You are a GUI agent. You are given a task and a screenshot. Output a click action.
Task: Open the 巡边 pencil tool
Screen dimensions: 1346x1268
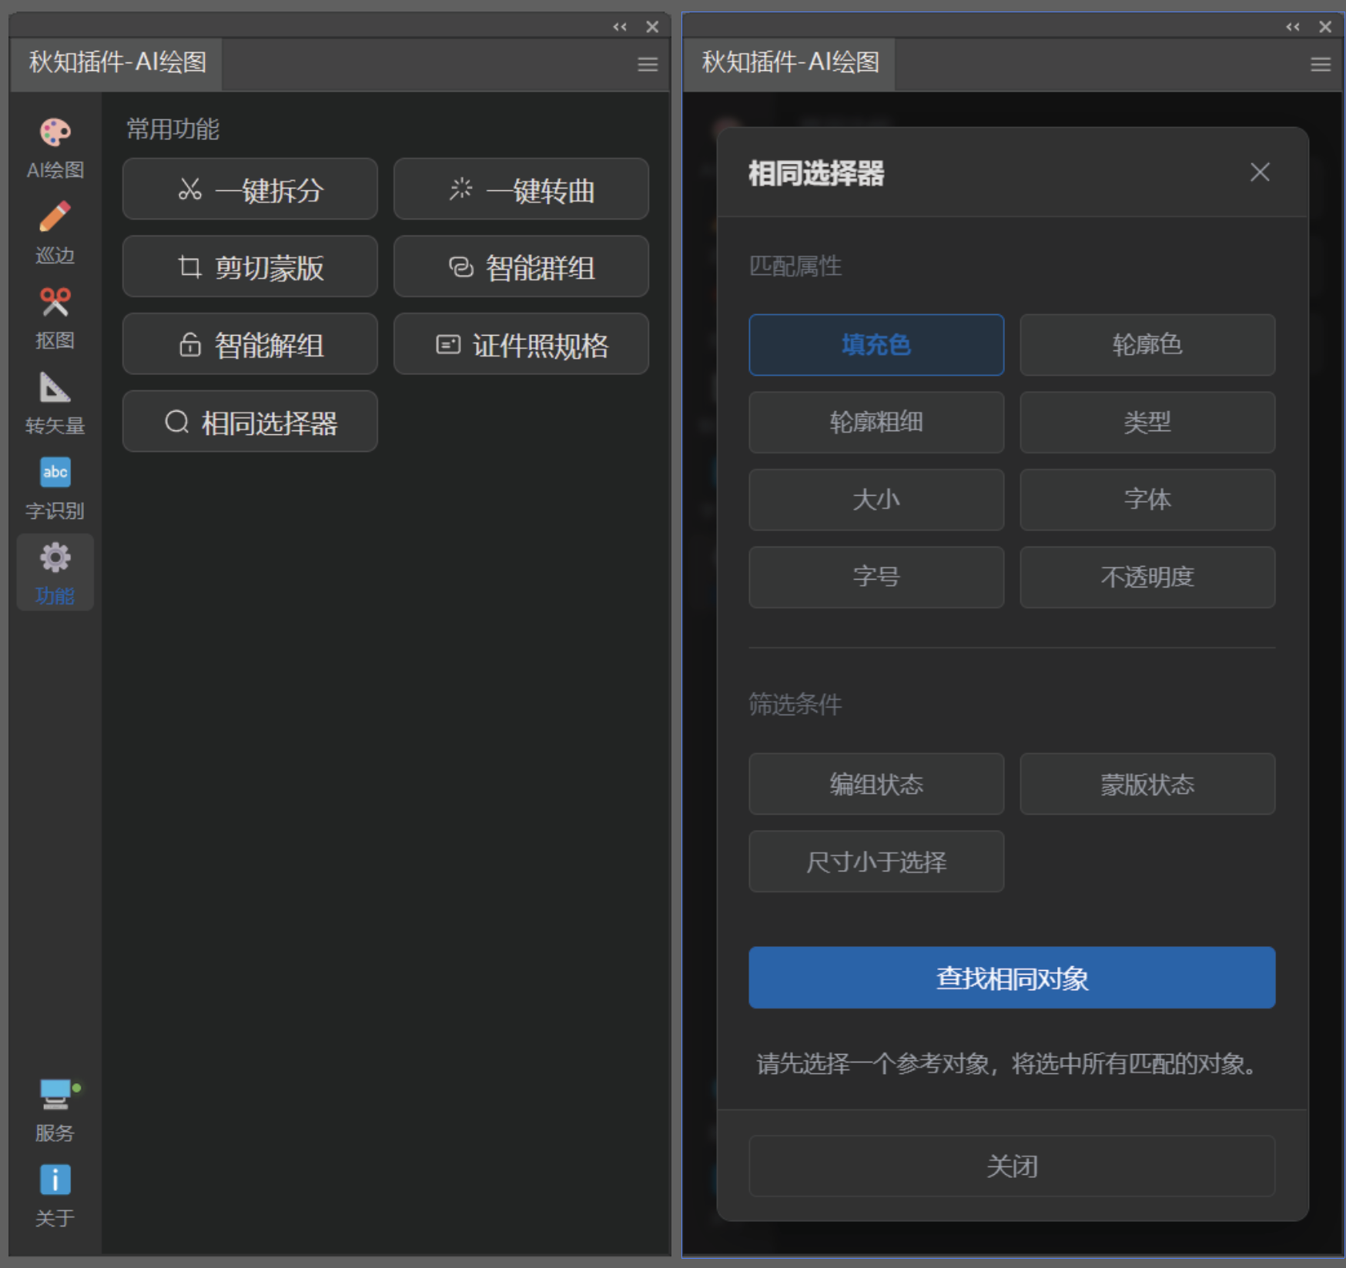click(55, 222)
